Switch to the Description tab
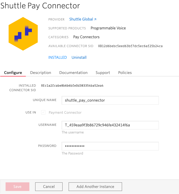This screenshot has height=194, width=179. point(41,73)
